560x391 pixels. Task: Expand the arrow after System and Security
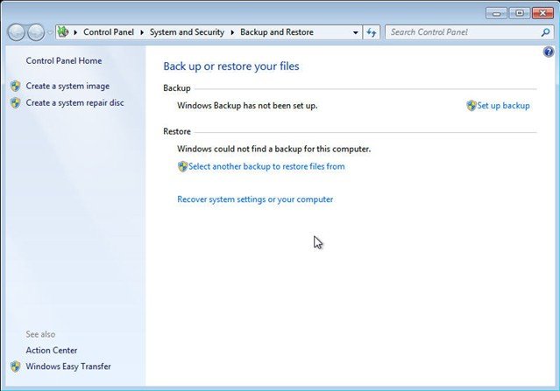(232, 32)
